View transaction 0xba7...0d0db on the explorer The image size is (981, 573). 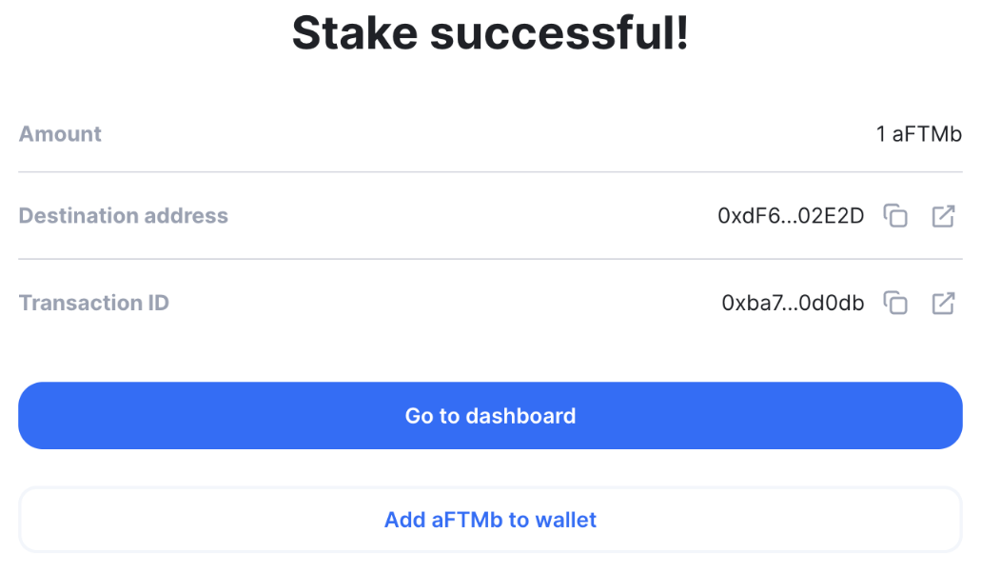pyautogui.click(x=943, y=303)
